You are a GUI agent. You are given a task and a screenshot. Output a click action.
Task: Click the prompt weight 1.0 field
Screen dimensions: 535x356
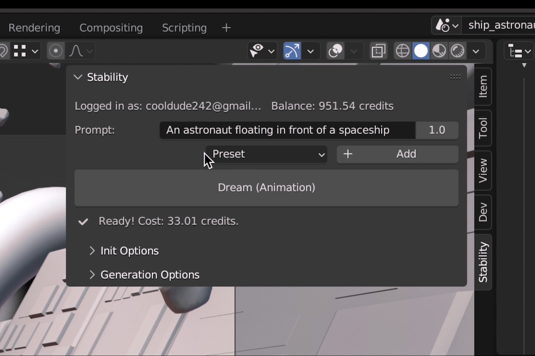point(437,130)
